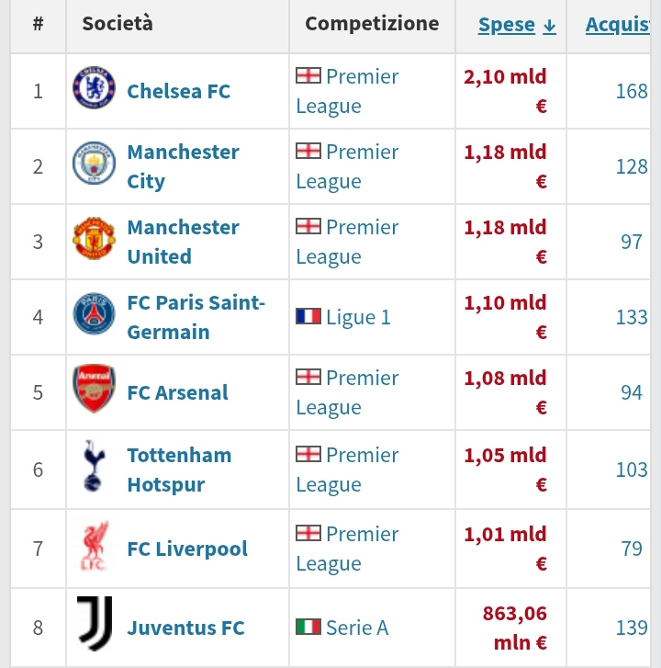Image resolution: width=661 pixels, height=668 pixels.
Task: Click the Arsenal club crest
Action: click(x=95, y=391)
